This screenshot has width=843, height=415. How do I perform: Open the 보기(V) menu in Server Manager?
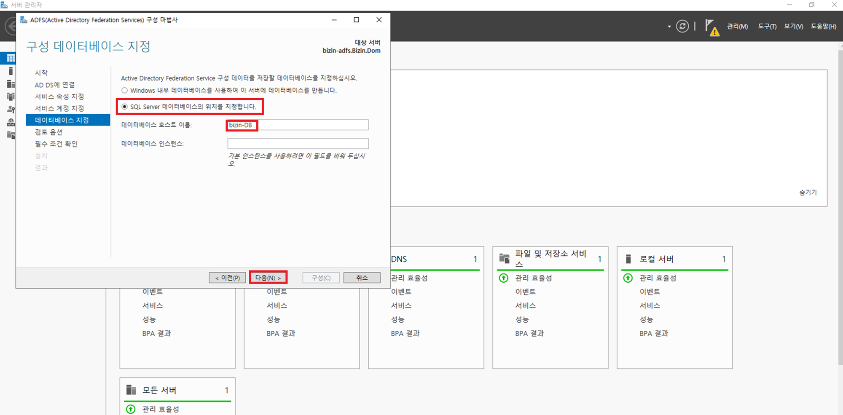[793, 26]
